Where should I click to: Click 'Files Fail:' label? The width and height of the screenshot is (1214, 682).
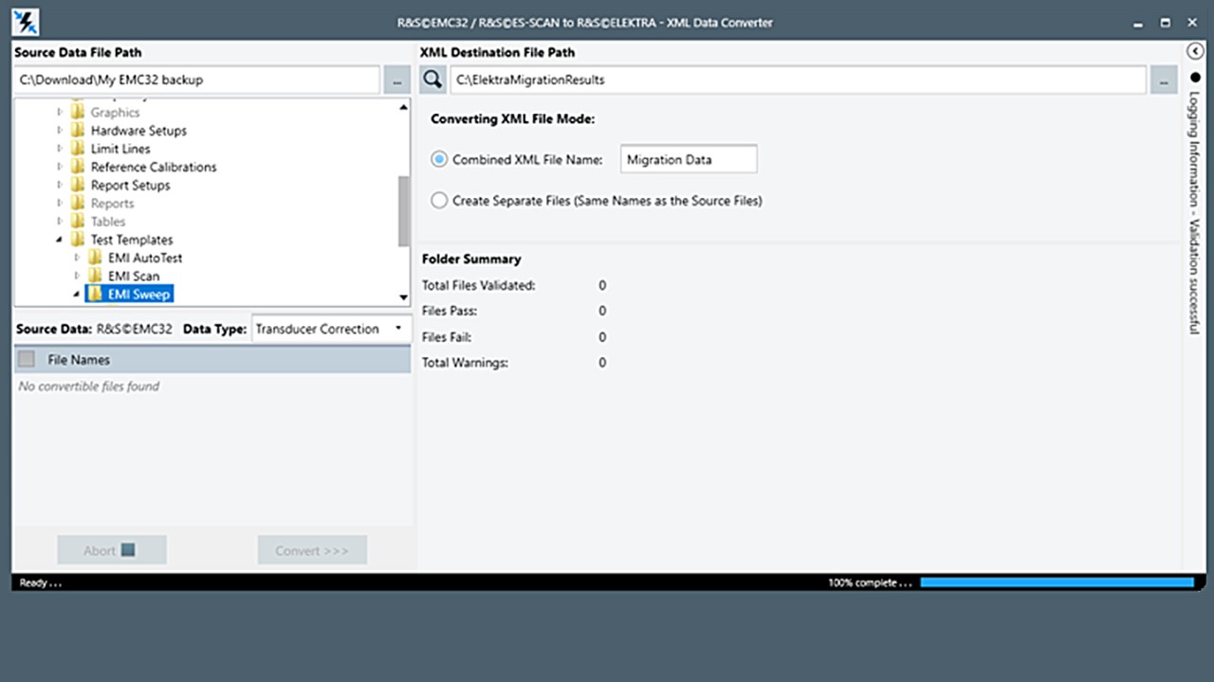446,337
